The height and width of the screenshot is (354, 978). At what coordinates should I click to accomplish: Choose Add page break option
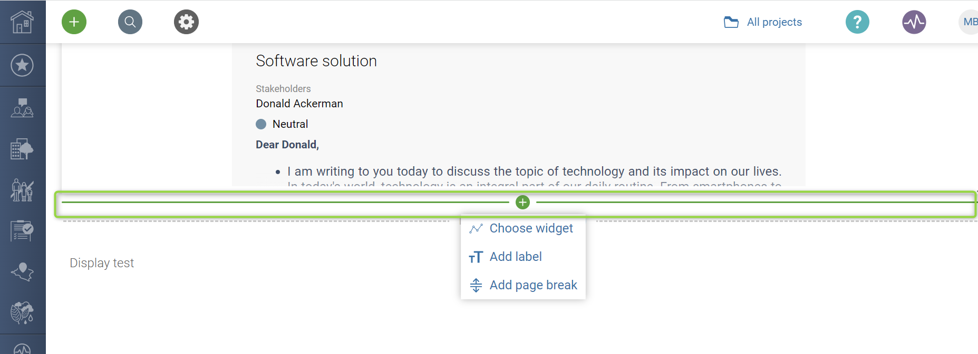pos(533,285)
